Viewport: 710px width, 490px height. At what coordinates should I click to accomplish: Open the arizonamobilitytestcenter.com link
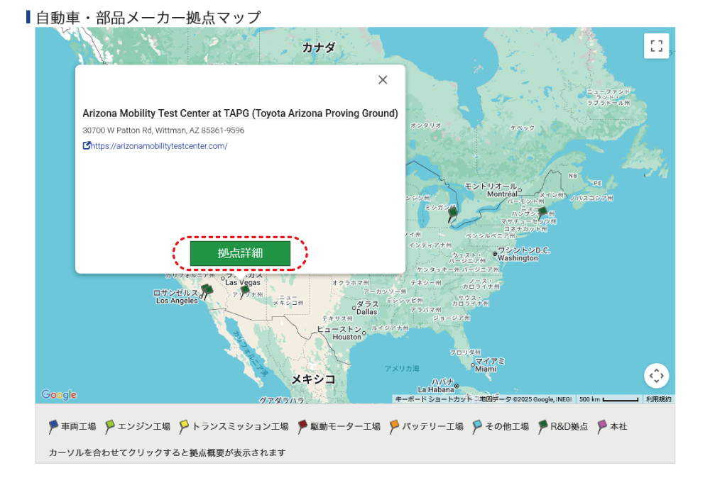pos(159,146)
